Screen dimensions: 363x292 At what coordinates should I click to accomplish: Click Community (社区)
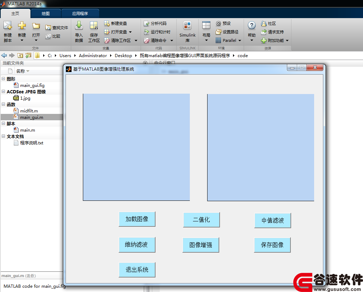pos(268,23)
